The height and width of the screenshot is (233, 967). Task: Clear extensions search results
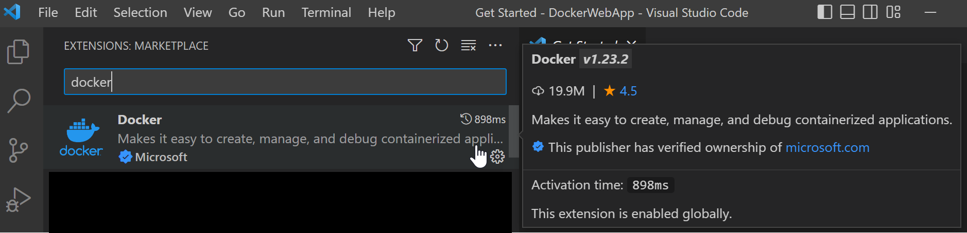(x=468, y=46)
